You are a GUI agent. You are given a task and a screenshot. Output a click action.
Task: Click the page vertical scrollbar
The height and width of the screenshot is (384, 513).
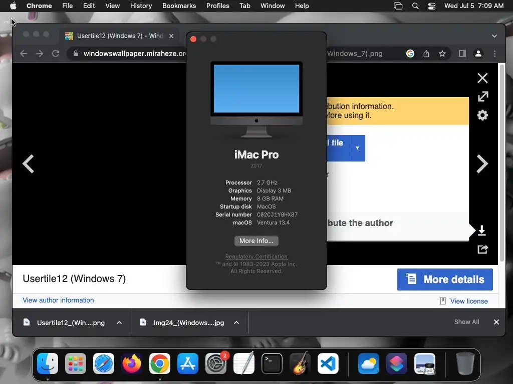point(501,162)
